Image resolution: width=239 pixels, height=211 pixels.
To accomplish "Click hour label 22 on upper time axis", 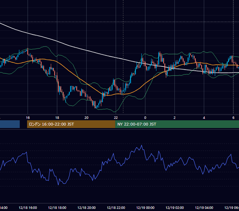I will point(116,118).
